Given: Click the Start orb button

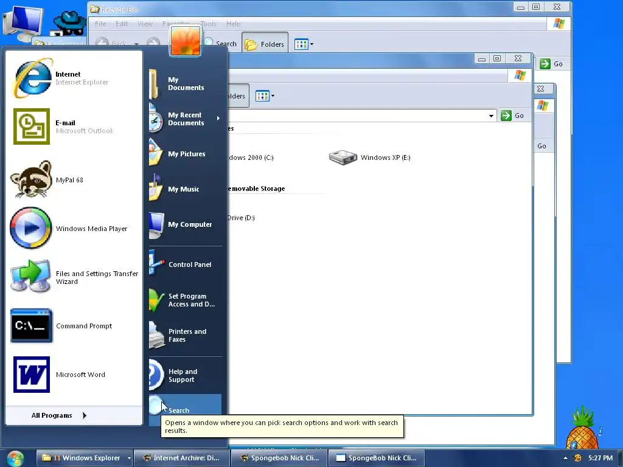Looking at the screenshot, I should (x=15, y=458).
